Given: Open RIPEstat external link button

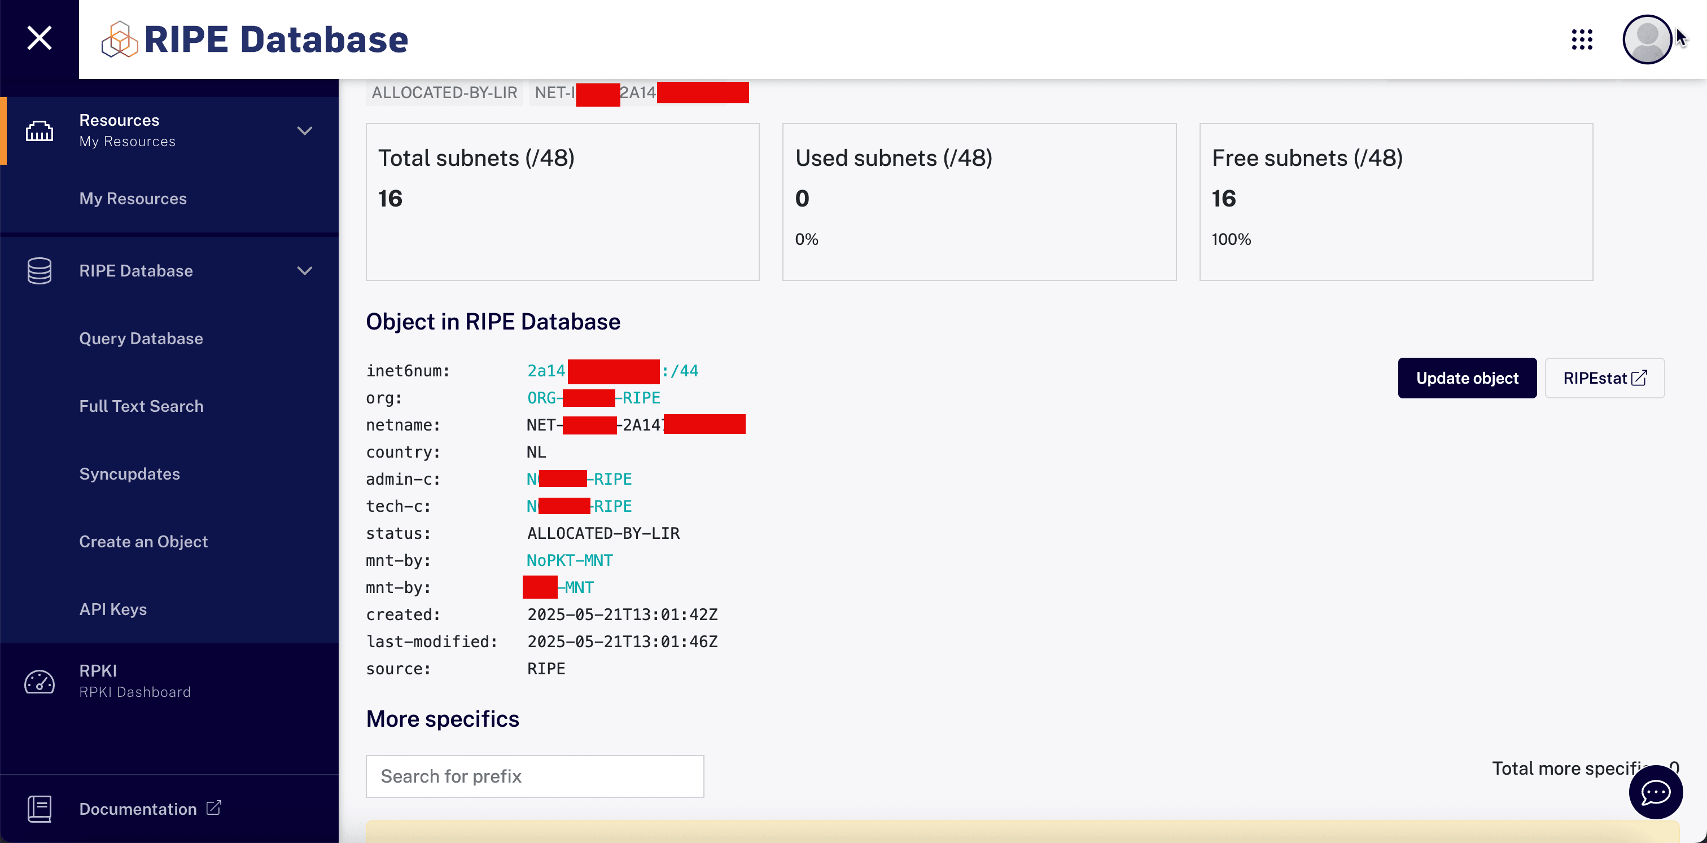Looking at the screenshot, I should 1604,378.
